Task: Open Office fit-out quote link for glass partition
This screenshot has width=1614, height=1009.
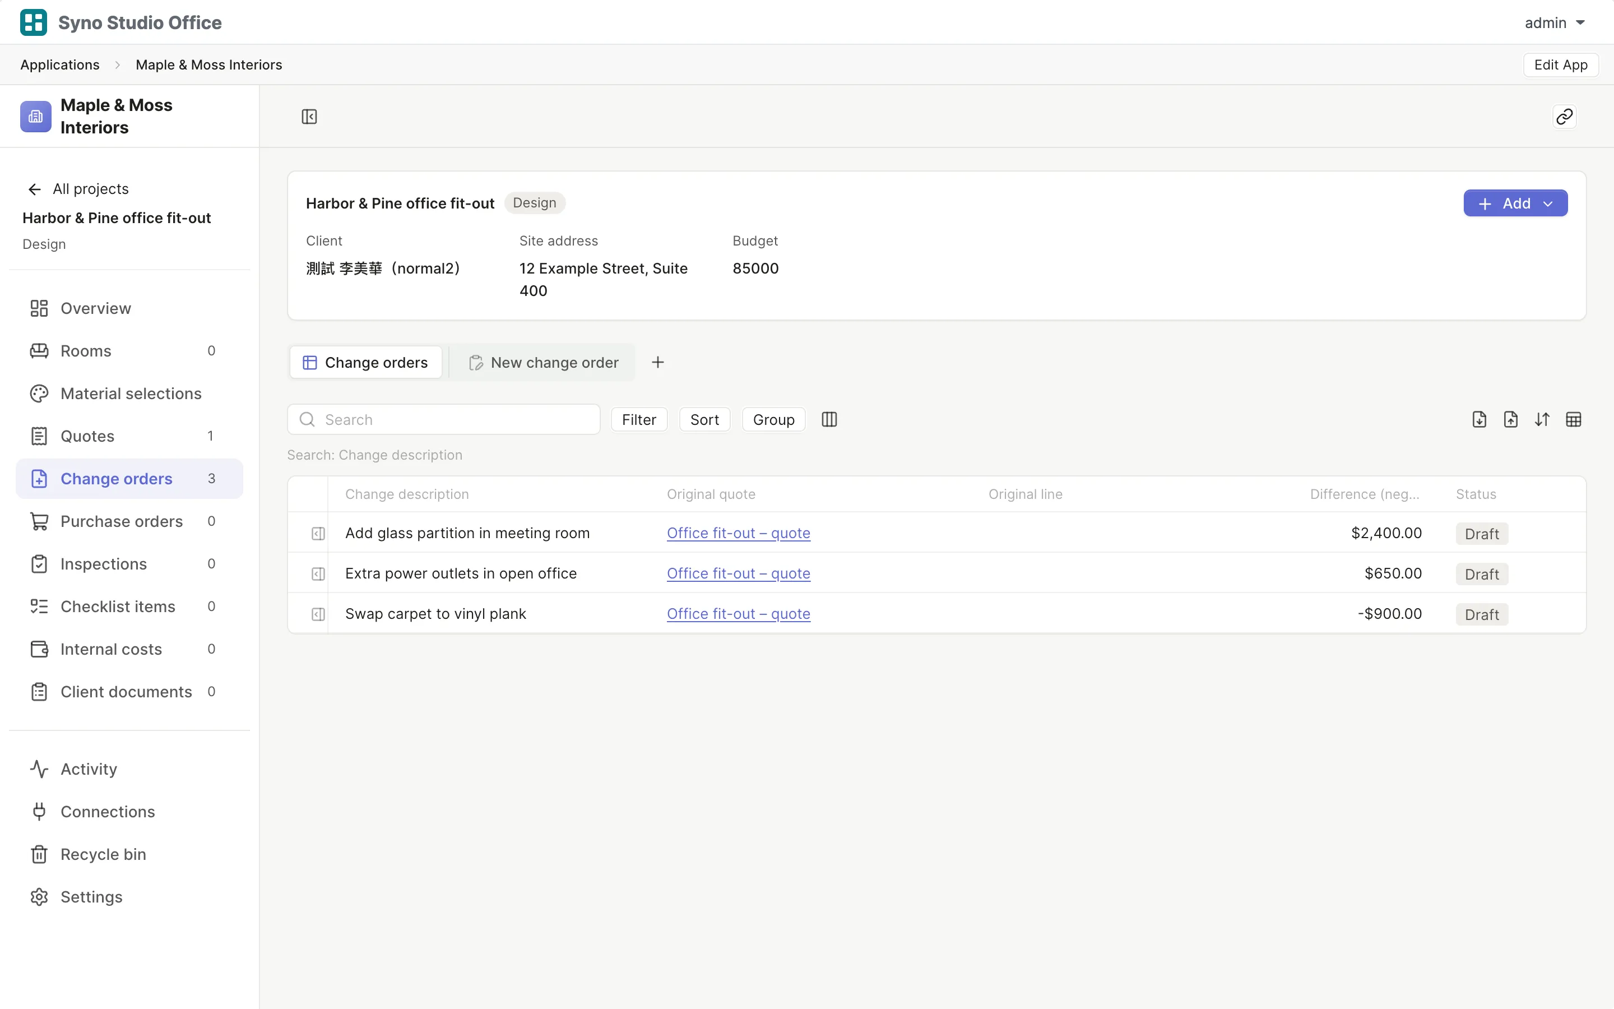Action: point(738,533)
